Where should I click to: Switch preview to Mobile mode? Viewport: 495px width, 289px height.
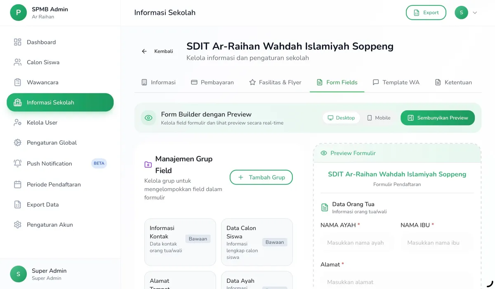(378, 118)
